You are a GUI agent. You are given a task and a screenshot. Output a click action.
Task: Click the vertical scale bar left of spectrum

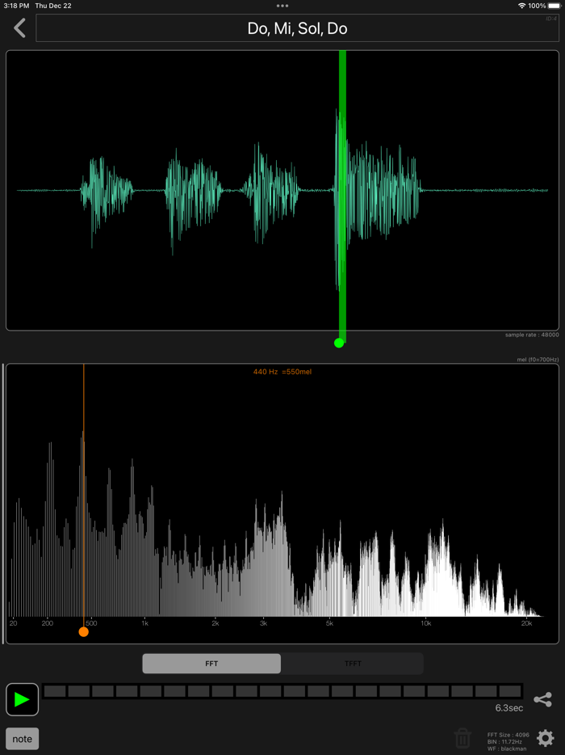[x=3, y=504]
